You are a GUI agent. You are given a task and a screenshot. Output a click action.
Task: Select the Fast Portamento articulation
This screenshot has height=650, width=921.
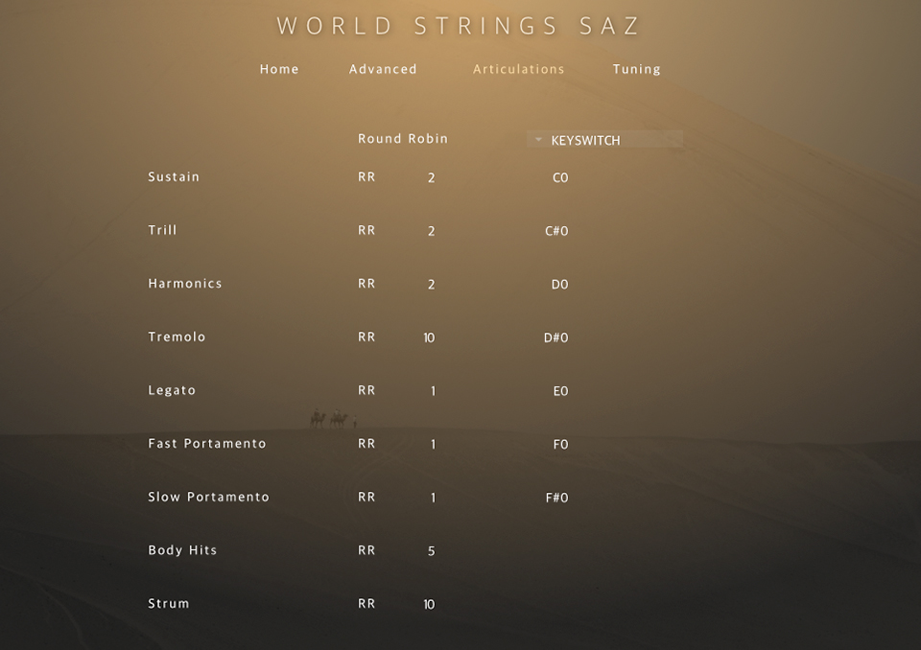pos(207,444)
